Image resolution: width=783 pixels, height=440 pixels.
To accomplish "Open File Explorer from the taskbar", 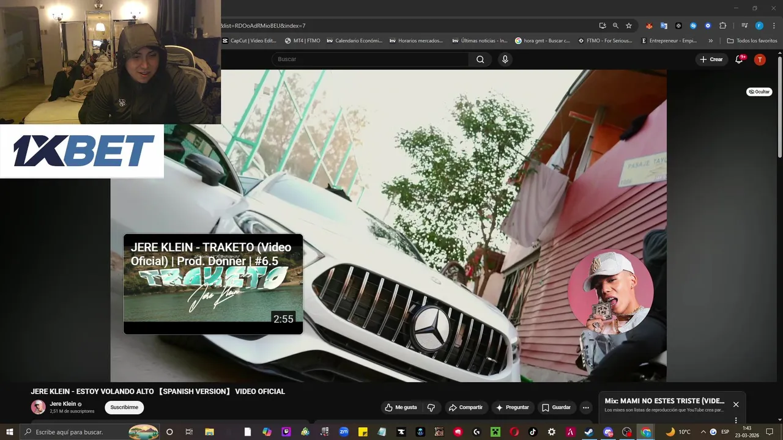I will coord(209,432).
